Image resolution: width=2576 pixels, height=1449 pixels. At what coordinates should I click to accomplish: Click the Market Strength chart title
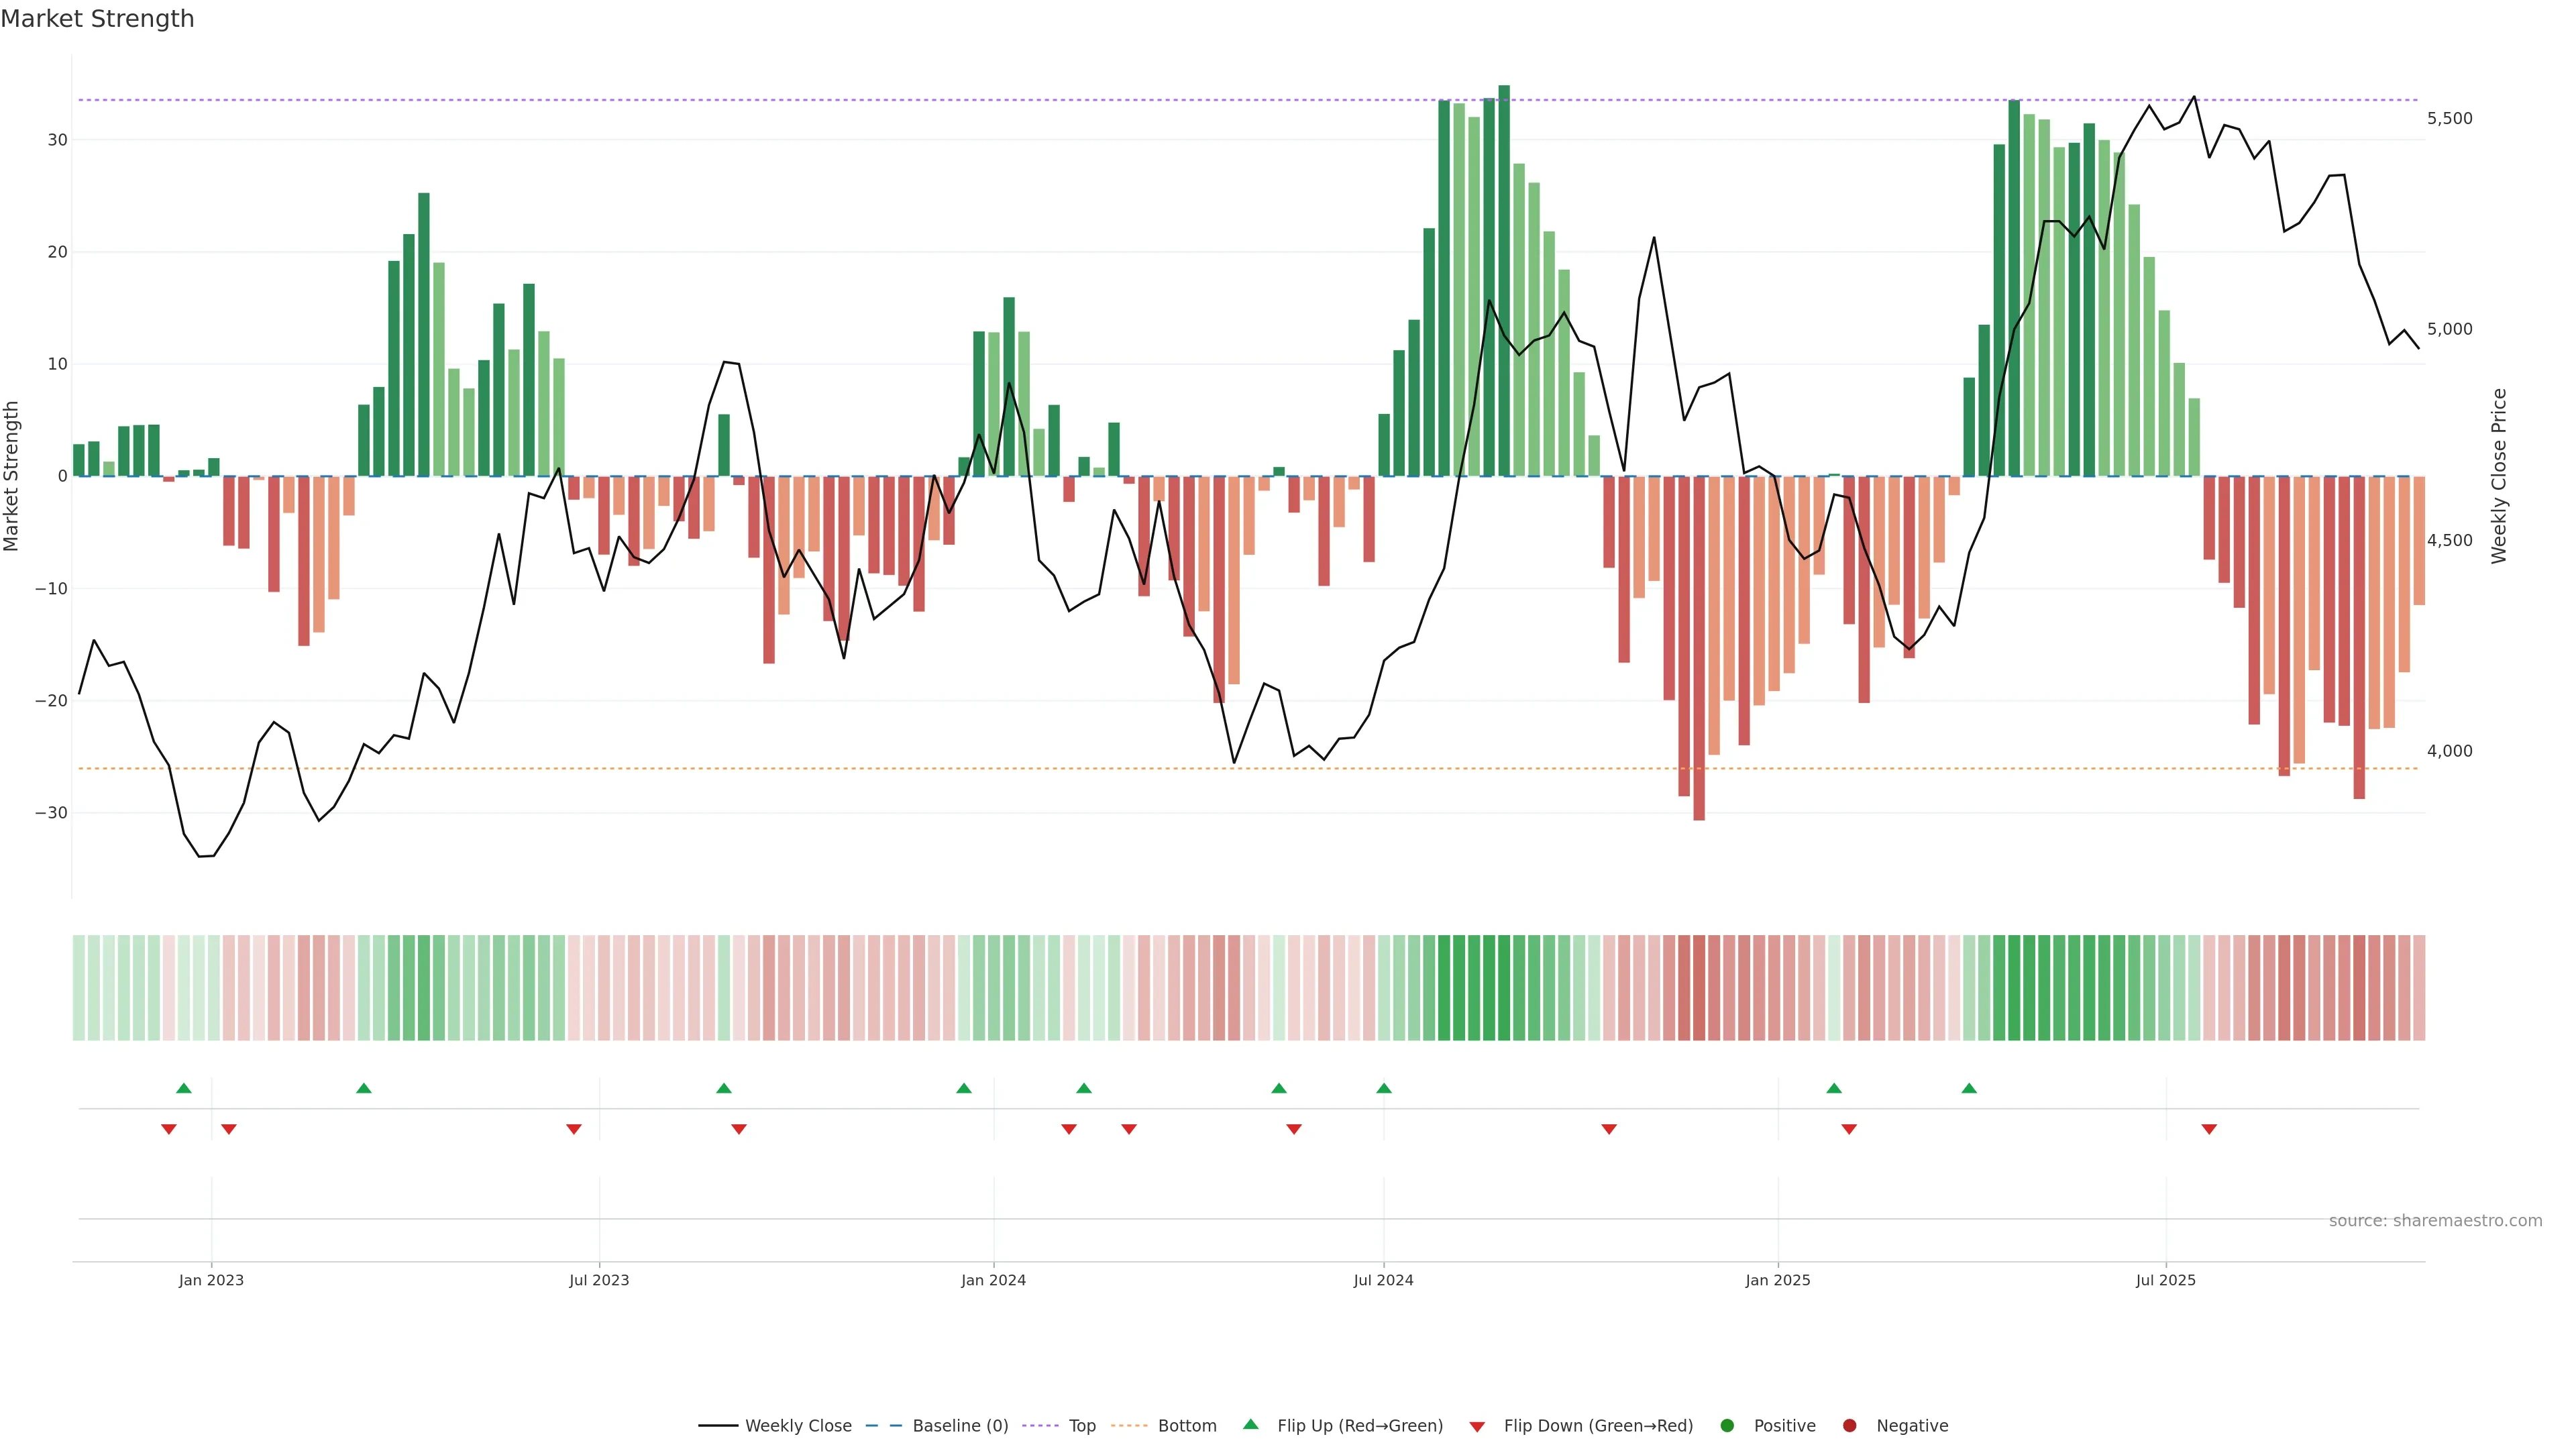click(97, 19)
